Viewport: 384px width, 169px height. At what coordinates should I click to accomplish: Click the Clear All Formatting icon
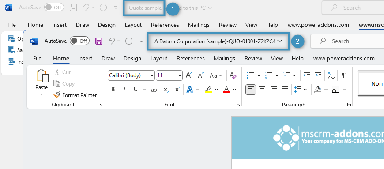pos(233,75)
